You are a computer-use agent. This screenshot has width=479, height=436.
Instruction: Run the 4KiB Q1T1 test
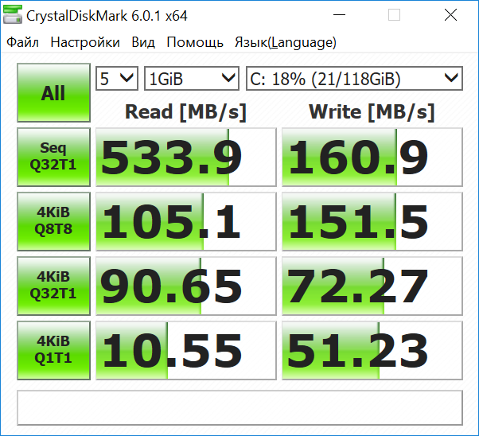pyautogui.click(x=53, y=348)
